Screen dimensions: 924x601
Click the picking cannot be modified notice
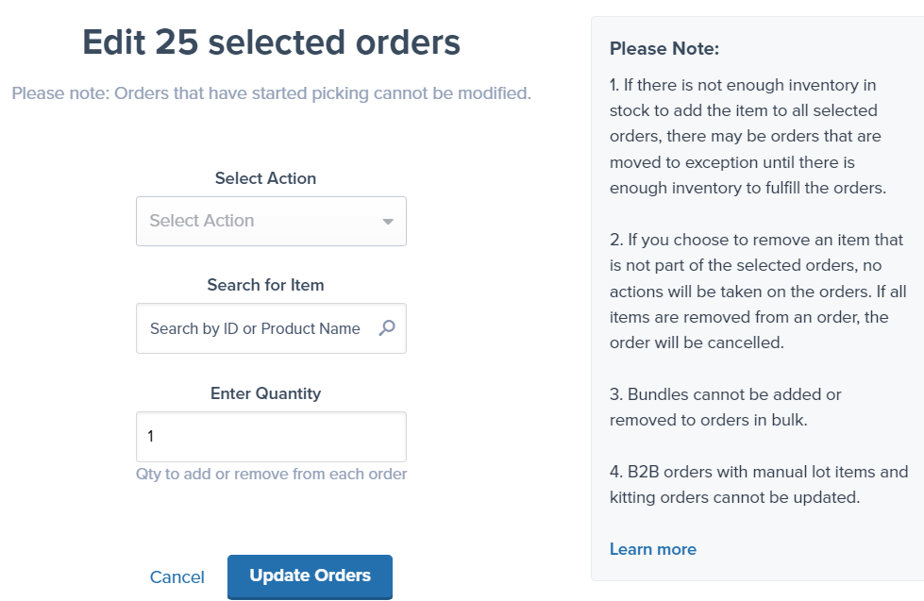[x=271, y=93]
